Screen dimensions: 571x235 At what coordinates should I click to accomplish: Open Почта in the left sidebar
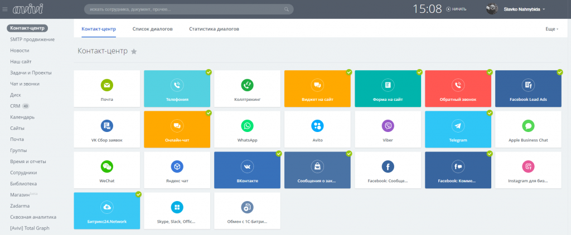tap(17, 139)
